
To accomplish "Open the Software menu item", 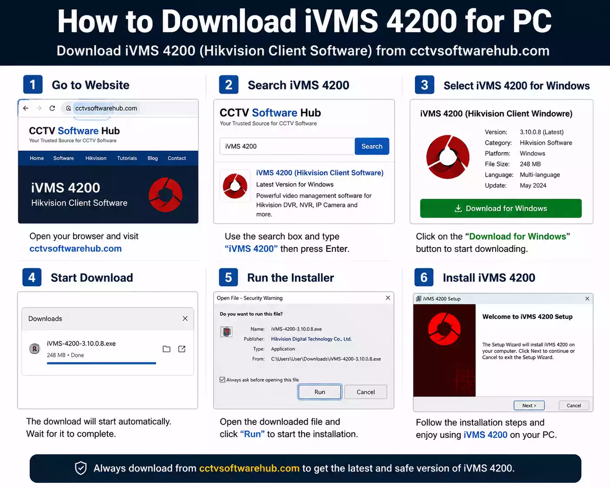I will [x=64, y=158].
